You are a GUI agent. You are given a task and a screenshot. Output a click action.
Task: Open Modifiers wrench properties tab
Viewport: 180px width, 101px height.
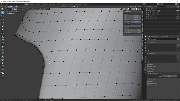145,59
